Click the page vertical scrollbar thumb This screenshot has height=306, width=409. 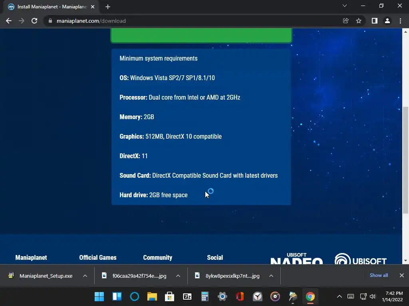point(405,160)
